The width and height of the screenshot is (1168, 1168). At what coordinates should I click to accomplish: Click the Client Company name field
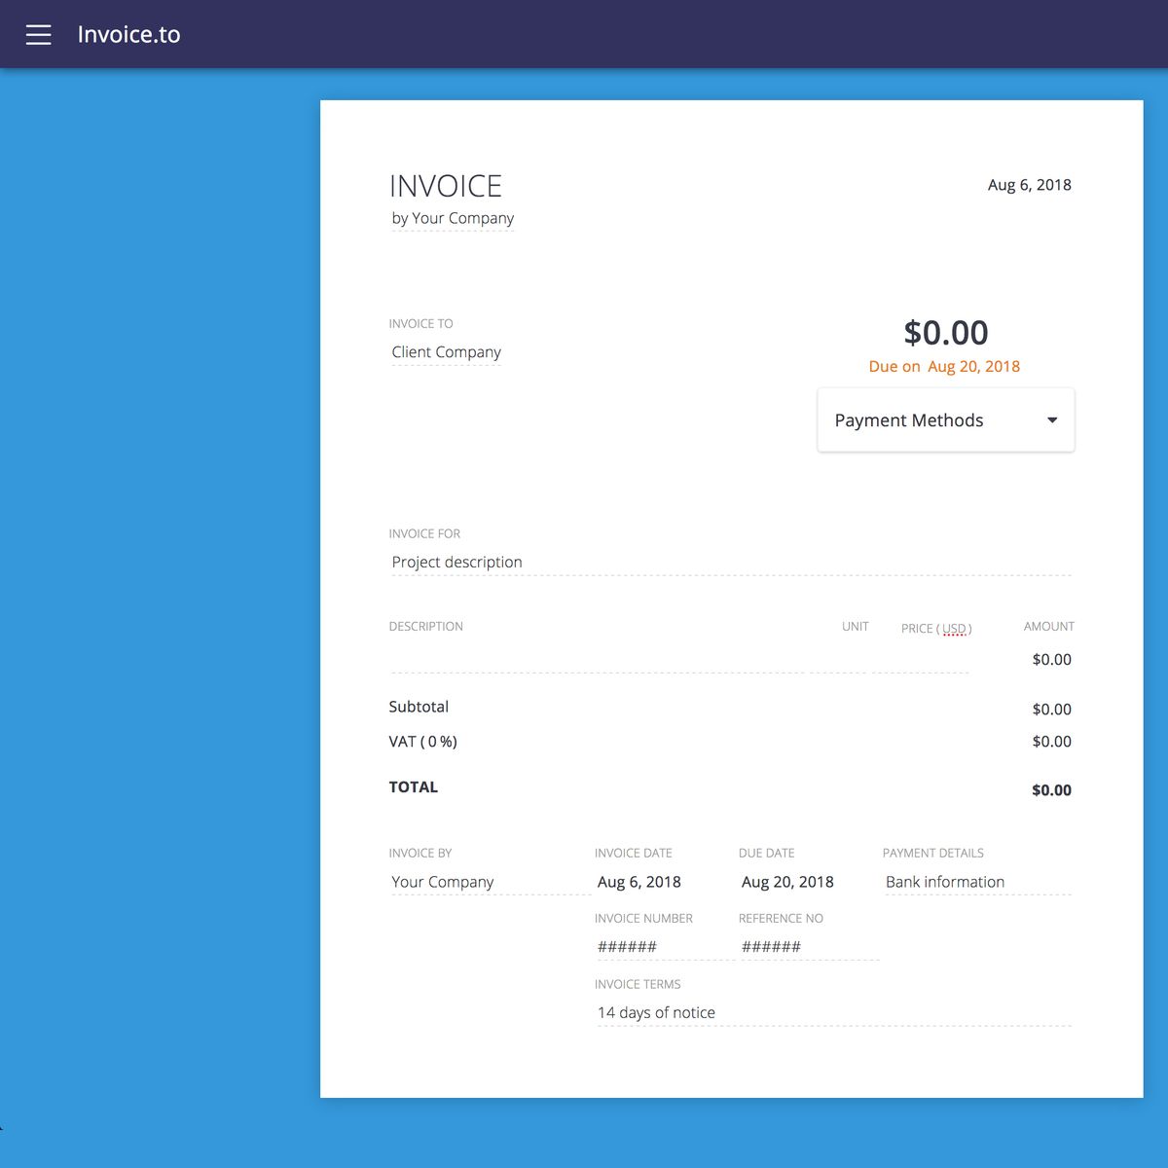(x=446, y=351)
